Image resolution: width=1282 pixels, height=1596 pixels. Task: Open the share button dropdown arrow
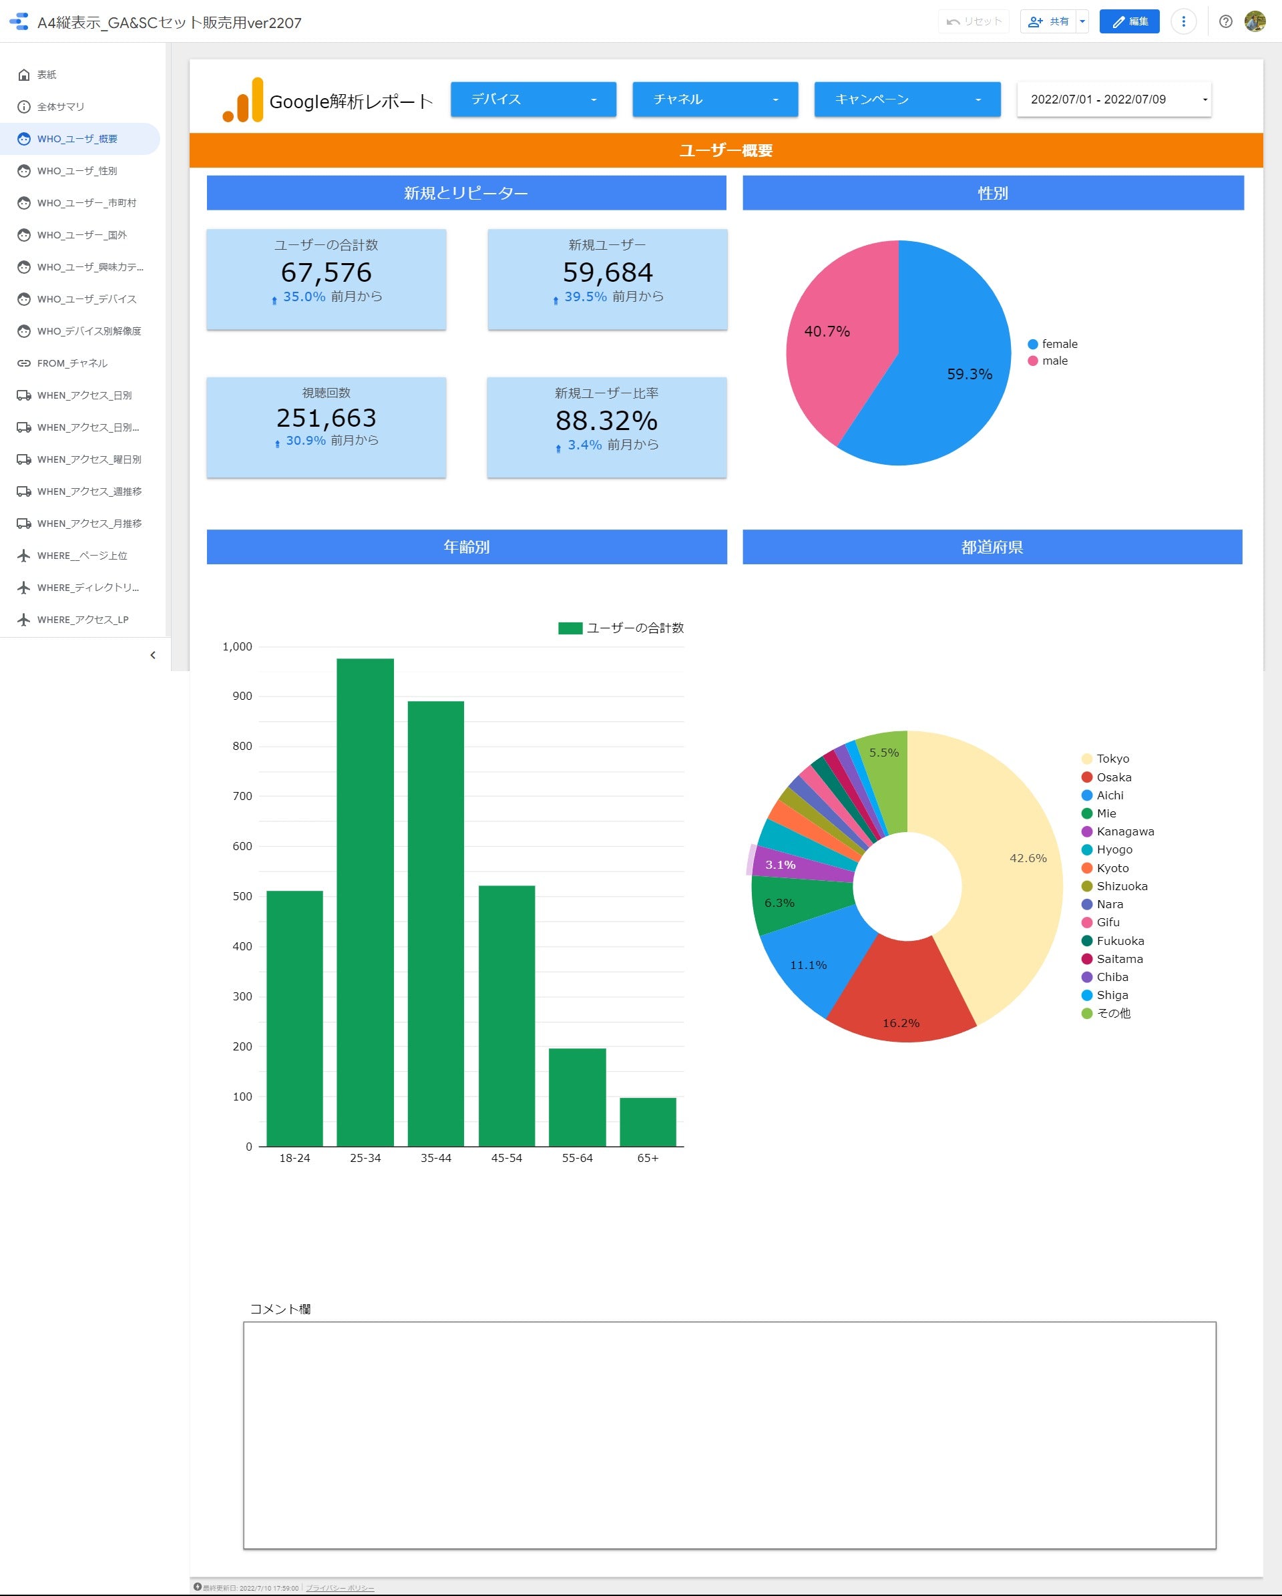(1082, 21)
